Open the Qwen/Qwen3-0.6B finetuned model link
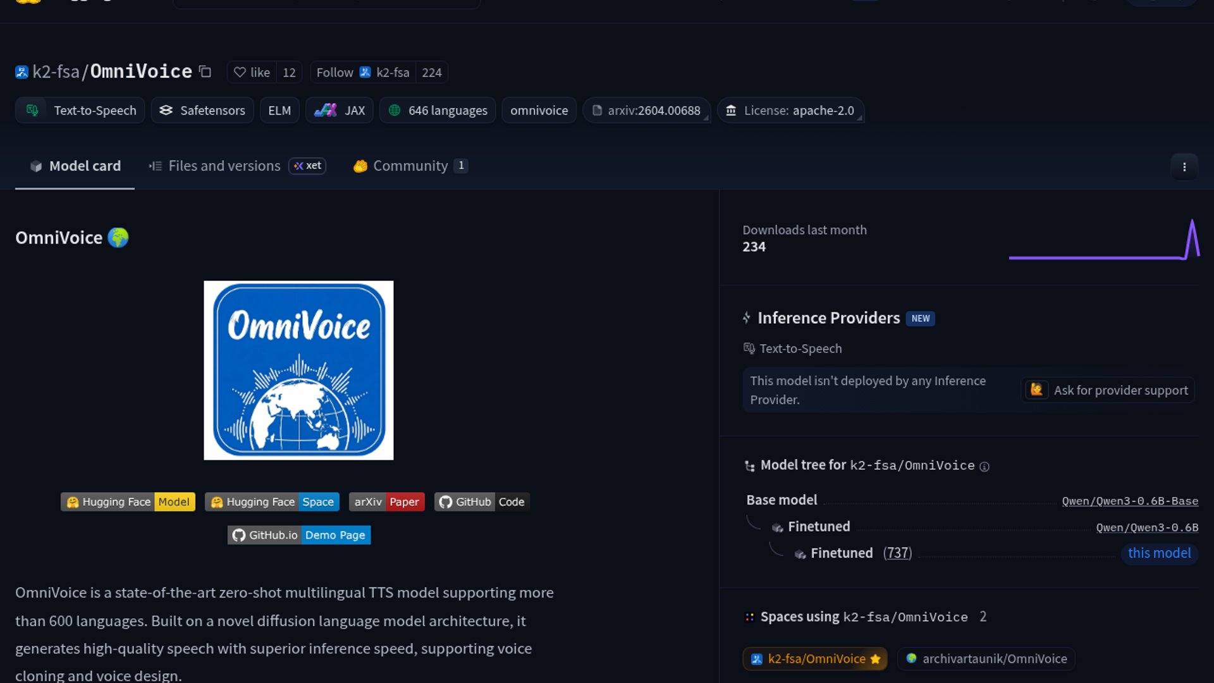Viewport: 1214px width, 683px height. 1147,527
